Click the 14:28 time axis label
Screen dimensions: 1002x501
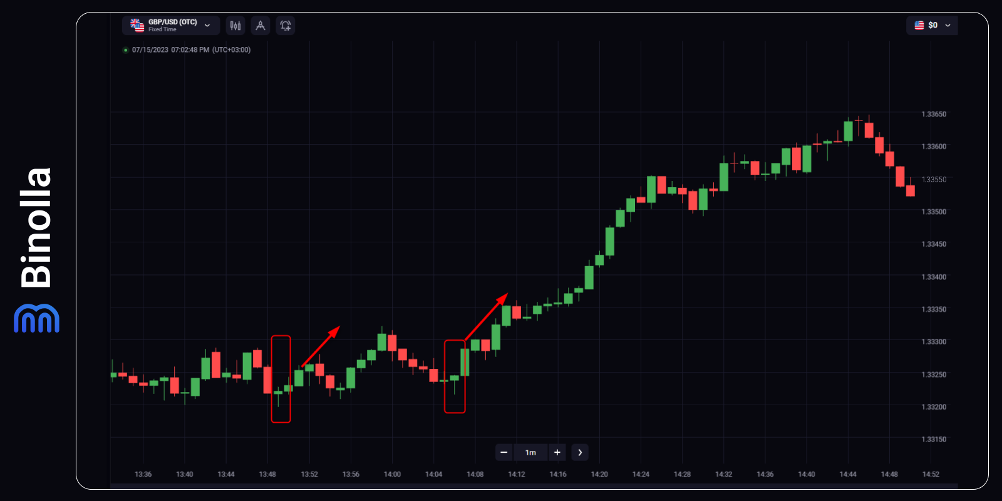(x=682, y=474)
